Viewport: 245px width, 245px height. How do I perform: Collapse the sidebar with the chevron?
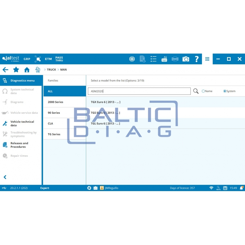click(5, 177)
